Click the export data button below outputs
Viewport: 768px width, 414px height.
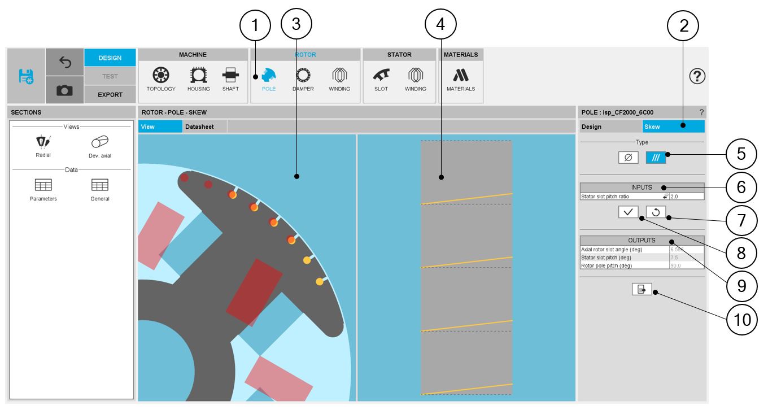coord(642,289)
